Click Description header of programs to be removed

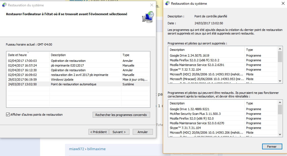206,50
